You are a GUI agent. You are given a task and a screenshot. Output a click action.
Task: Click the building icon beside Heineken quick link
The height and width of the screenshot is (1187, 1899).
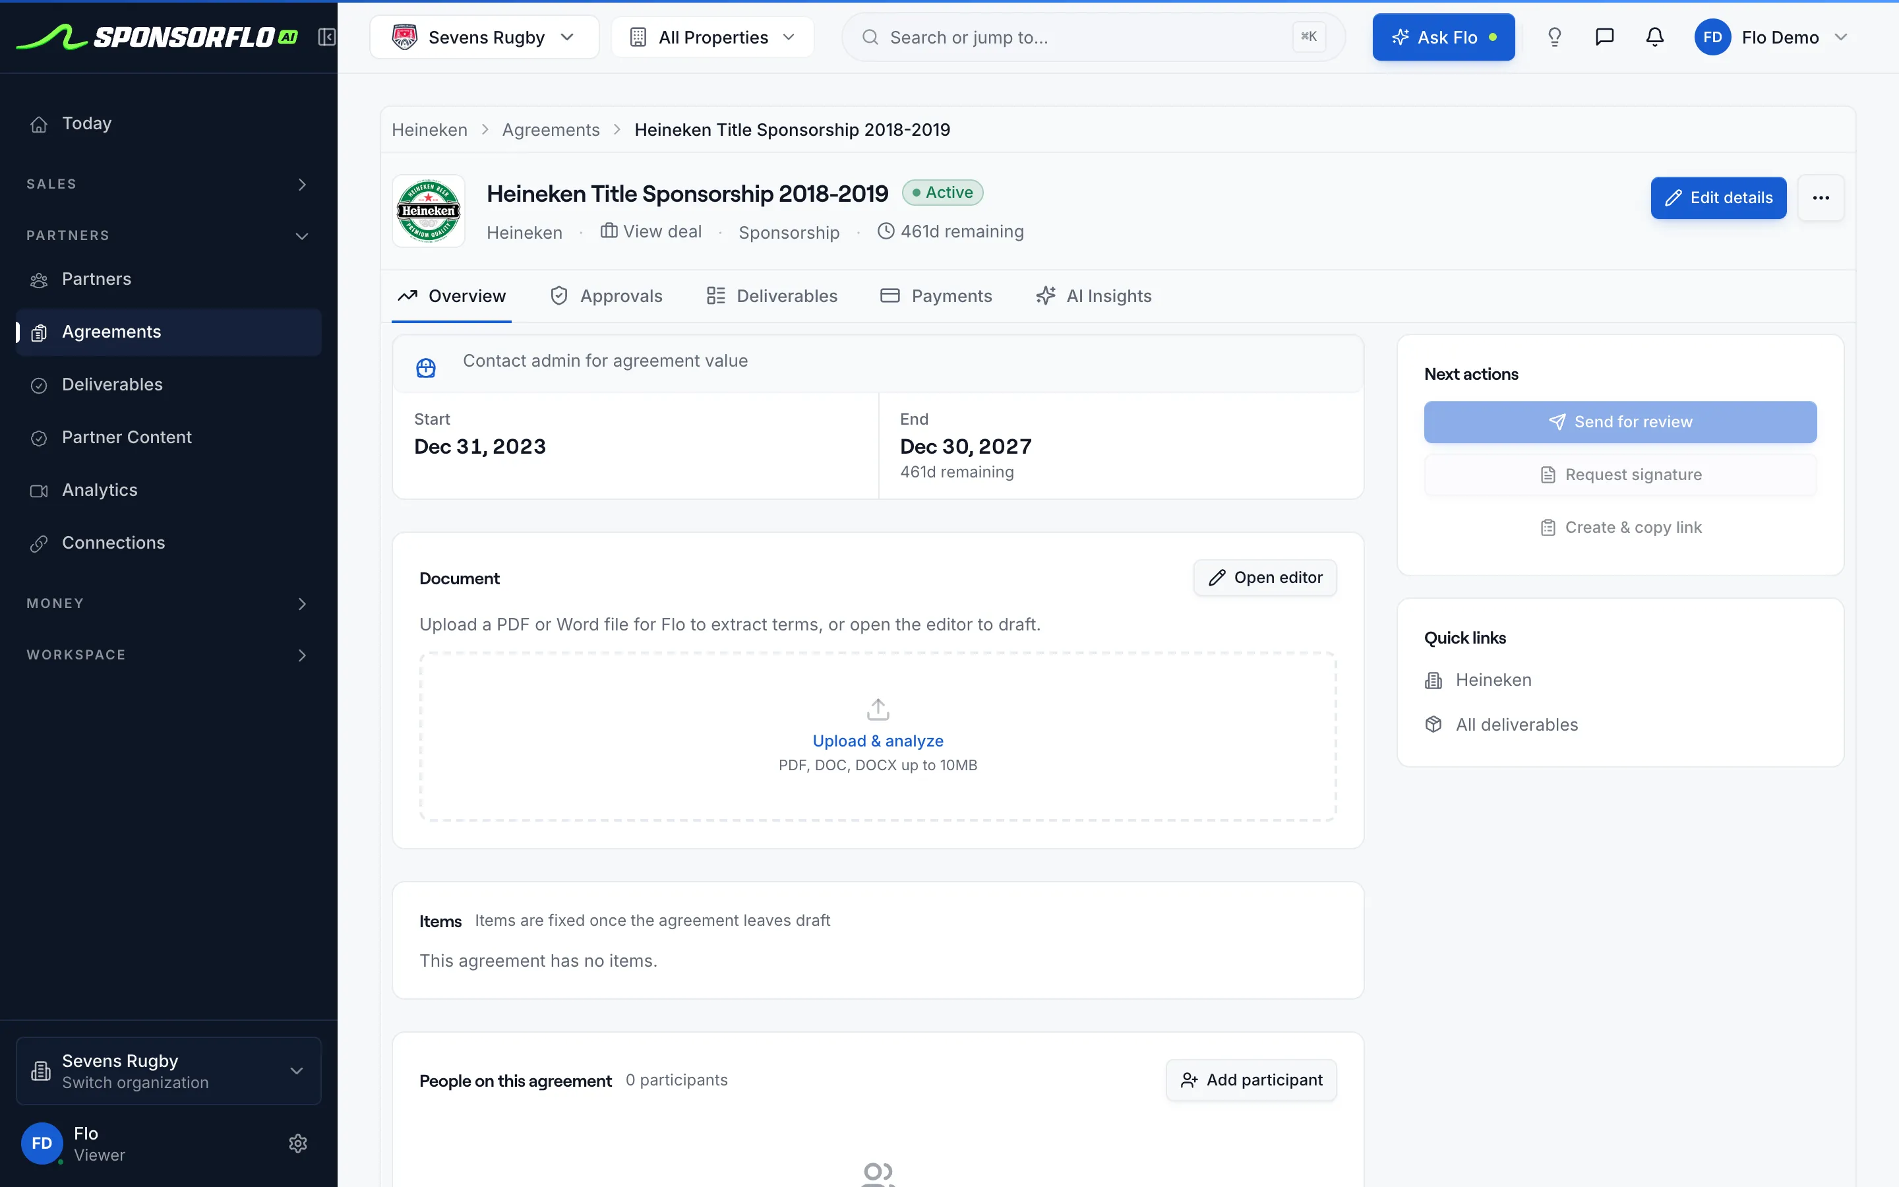1433,681
